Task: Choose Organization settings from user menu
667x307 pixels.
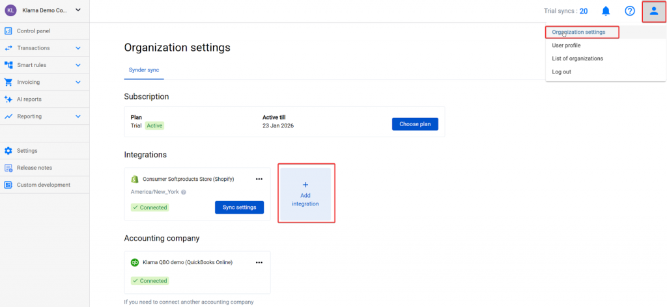Action: pyautogui.click(x=578, y=32)
